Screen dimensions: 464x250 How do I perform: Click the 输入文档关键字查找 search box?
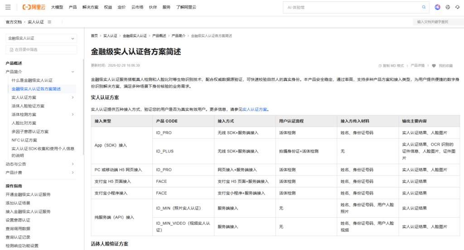439,22
